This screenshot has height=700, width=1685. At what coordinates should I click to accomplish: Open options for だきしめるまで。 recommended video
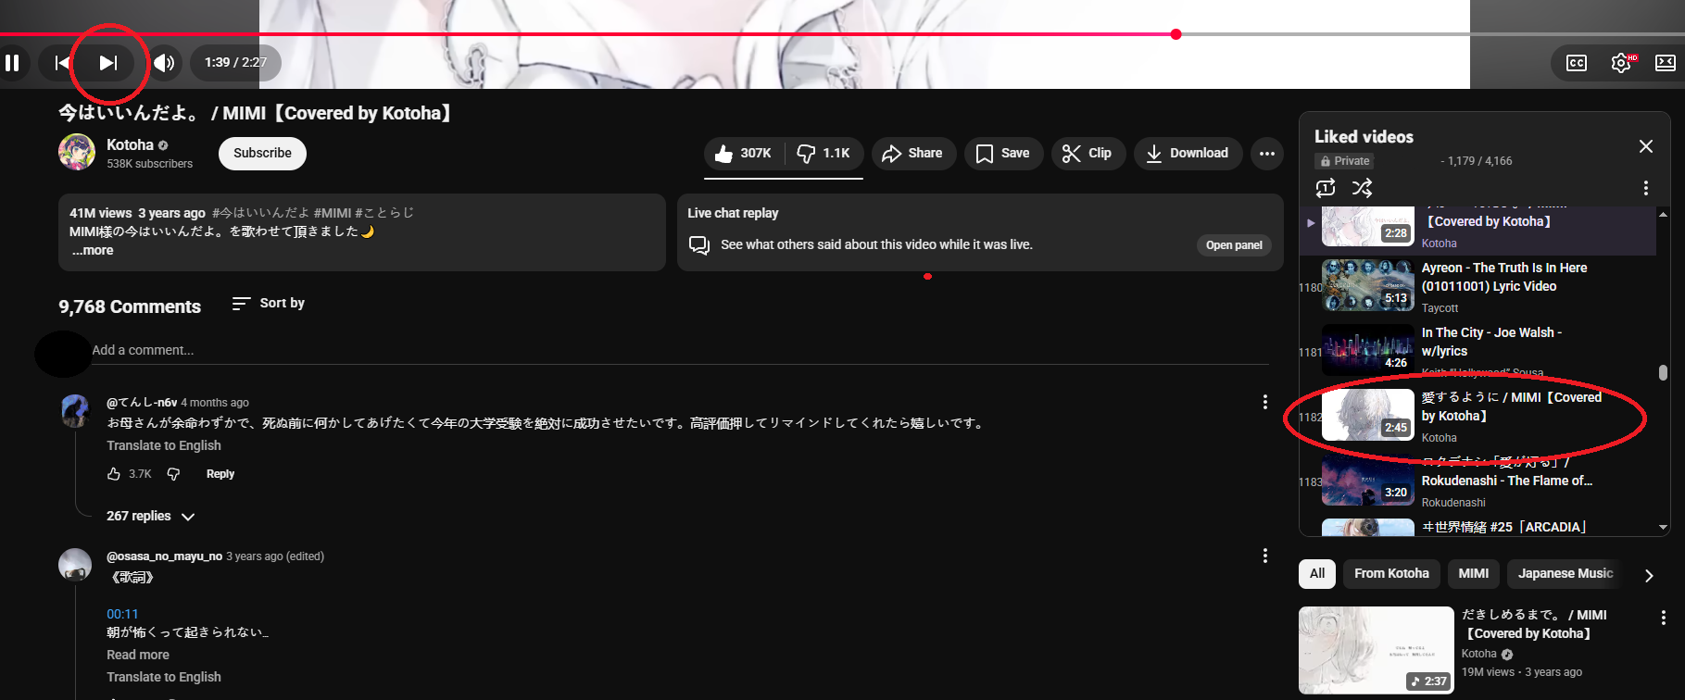(x=1663, y=618)
